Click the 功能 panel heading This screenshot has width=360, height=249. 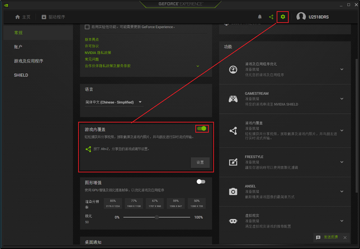[x=228, y=47]
